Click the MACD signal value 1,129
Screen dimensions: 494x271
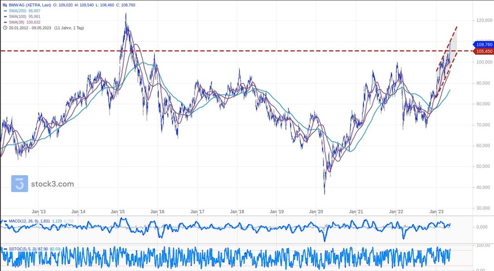(x=57, y=221)
